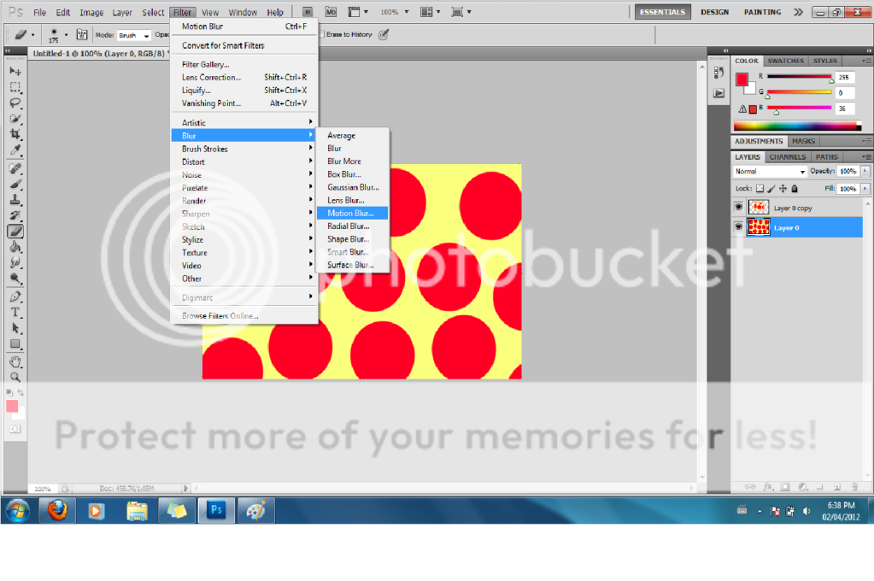This screenshot has height=581, width=874.
Task: Choose Motion Blur... from Blur submenu
Action: [x=356, y=213]
